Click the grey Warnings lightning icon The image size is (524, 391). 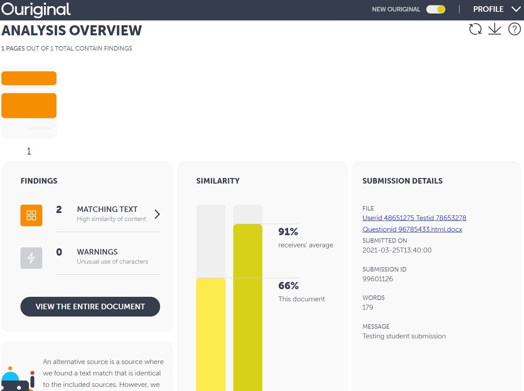31,258
